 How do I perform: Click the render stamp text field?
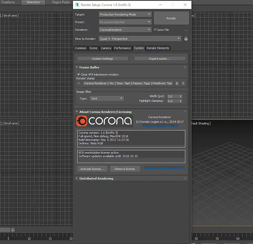(x=128, y=83)
